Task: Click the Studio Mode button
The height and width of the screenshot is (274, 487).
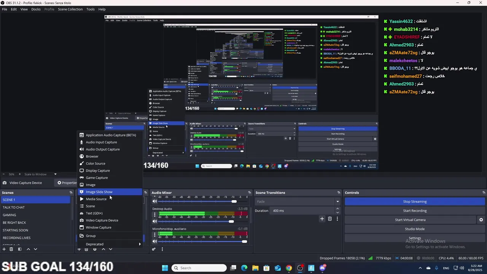Action: pos(415,229)
